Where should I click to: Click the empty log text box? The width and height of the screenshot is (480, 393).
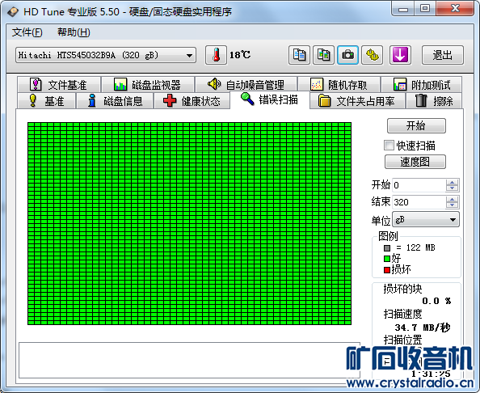click(189, 360)
